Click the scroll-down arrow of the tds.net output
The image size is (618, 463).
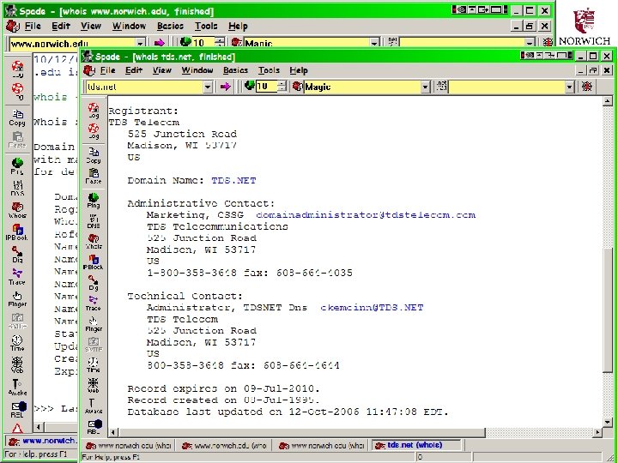(x=608, y=423)
